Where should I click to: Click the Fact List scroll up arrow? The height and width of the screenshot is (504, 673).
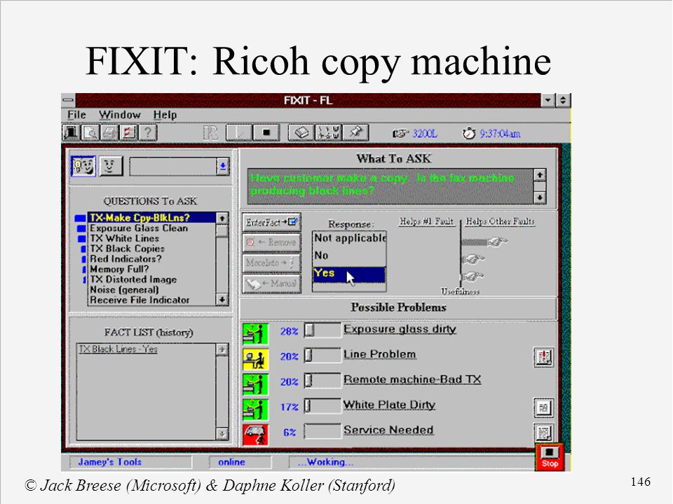coord(222,350)
